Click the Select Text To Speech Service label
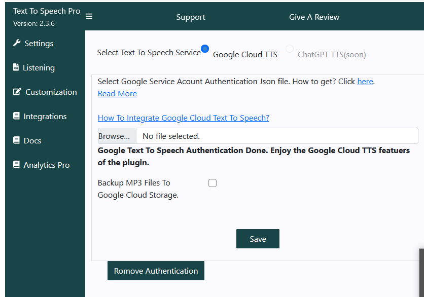This screenshot has height=297, width=424. (x=149, y=52)
